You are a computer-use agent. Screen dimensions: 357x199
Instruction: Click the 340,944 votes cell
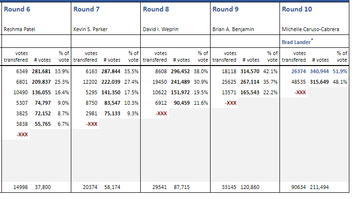pos(319,71)
